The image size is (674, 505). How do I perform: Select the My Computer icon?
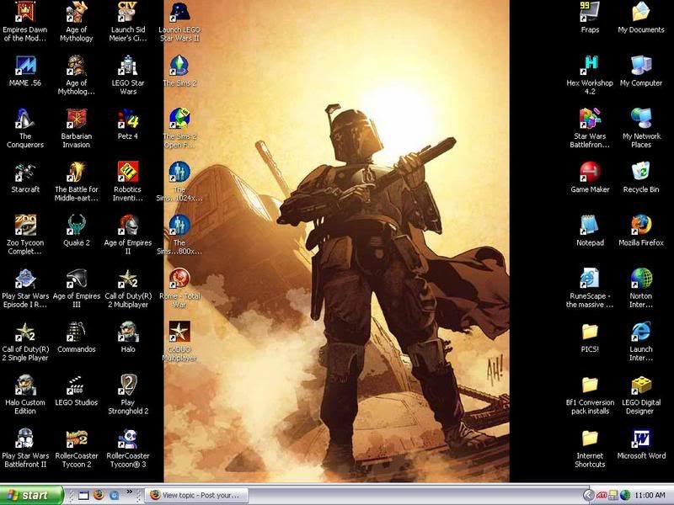coord(641,72)
